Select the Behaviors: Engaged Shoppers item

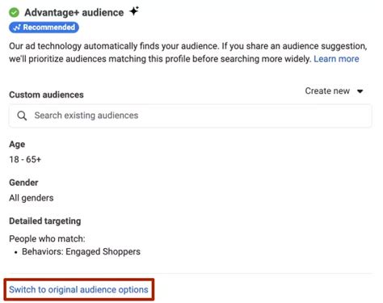[x=81, y=252]
